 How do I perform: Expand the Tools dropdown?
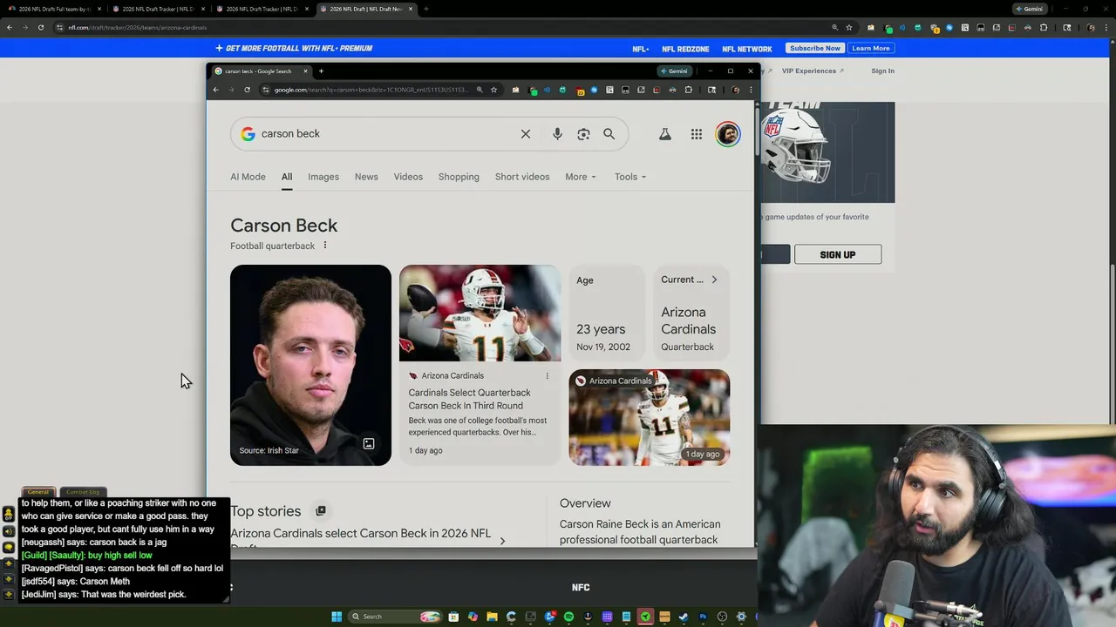point(630,177)
